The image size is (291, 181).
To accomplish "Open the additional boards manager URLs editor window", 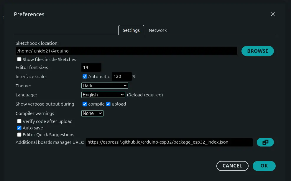I will coord(265,142).
